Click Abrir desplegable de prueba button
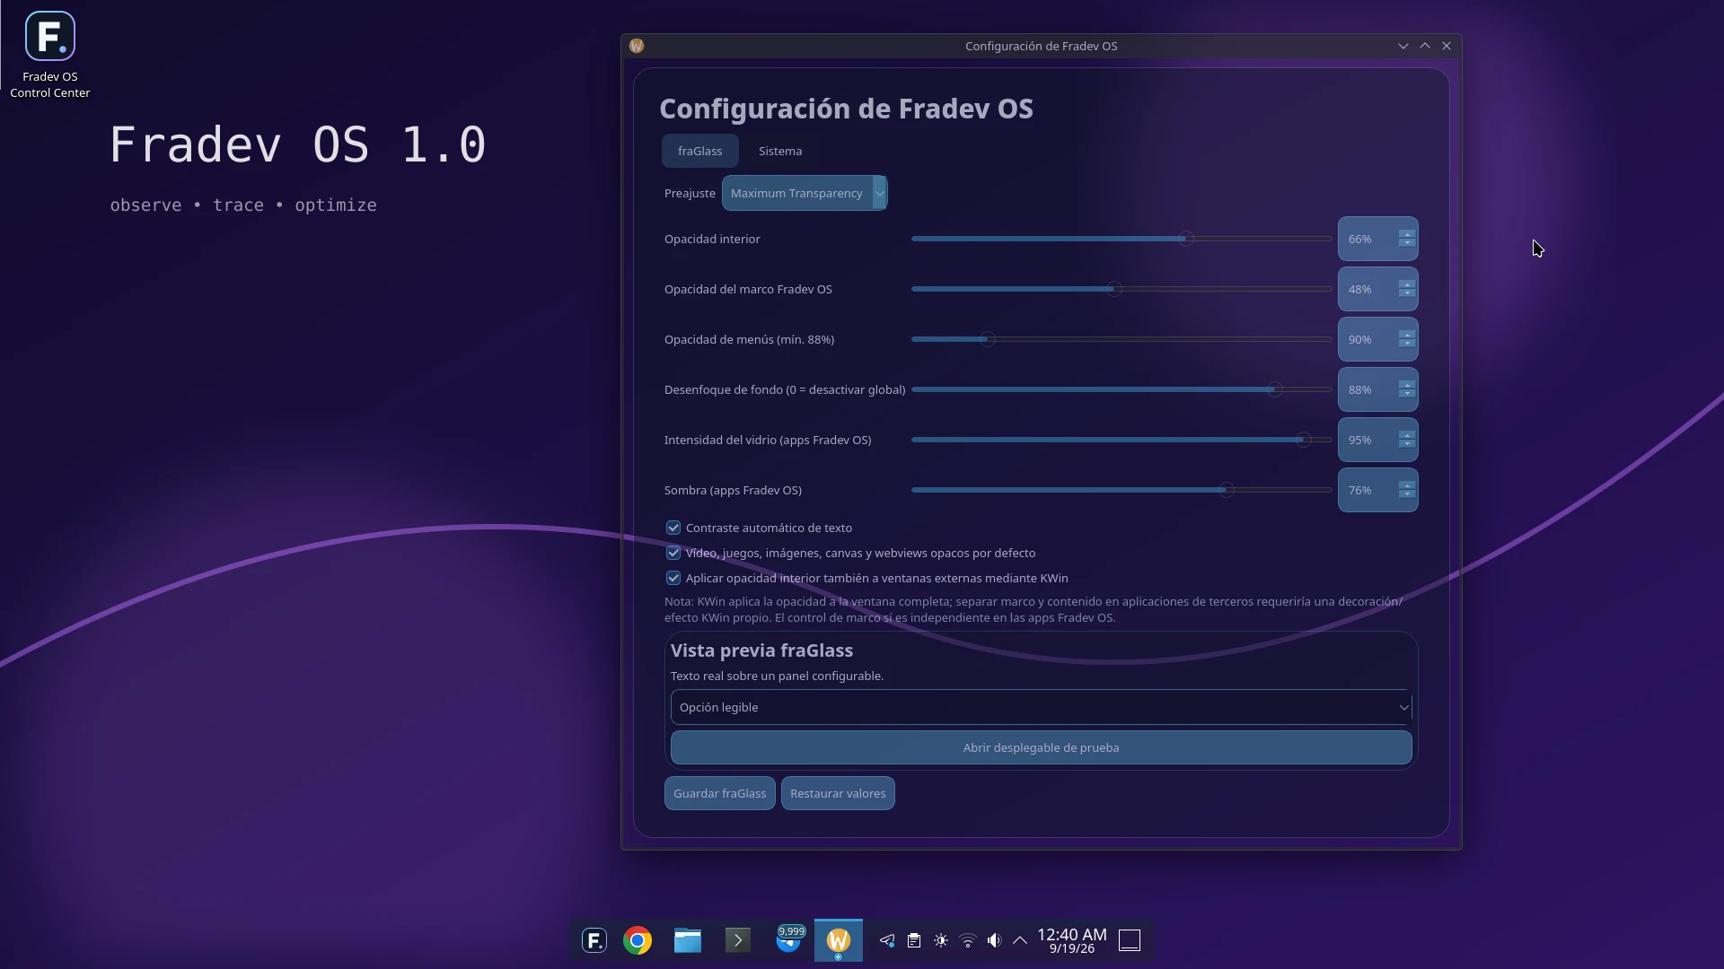This screenshot has height=969, width=1724. click(1041, 747)
